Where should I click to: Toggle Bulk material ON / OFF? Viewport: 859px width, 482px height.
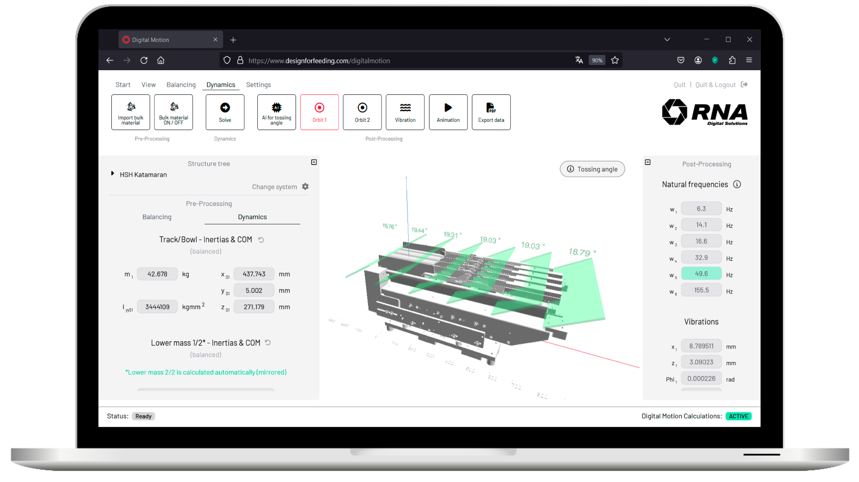click(174, 112)
